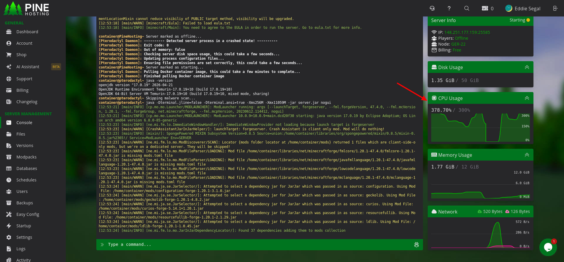Open the help question mark icon
The width and height of the screenshot is (564, 262).
click(x=449, y=8)
